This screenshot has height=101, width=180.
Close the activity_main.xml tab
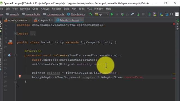pos(30,20)
